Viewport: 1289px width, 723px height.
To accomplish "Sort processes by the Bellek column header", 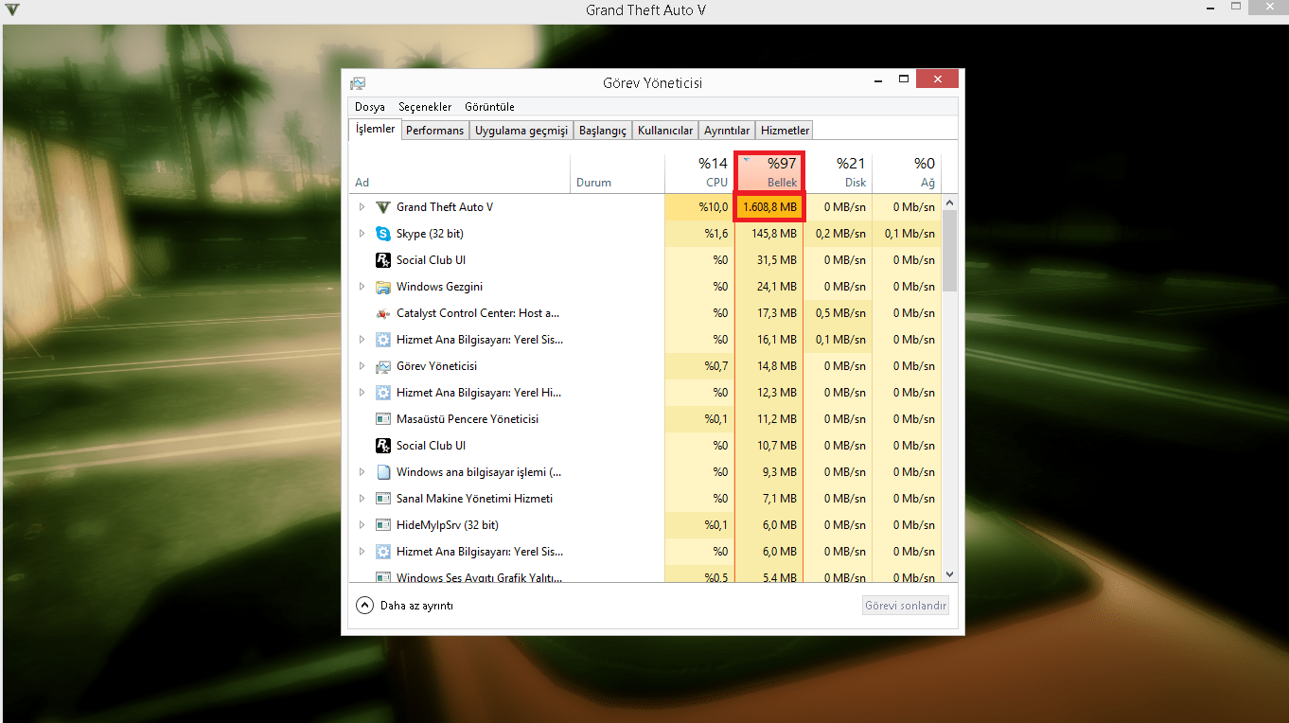I will [768, 172].
